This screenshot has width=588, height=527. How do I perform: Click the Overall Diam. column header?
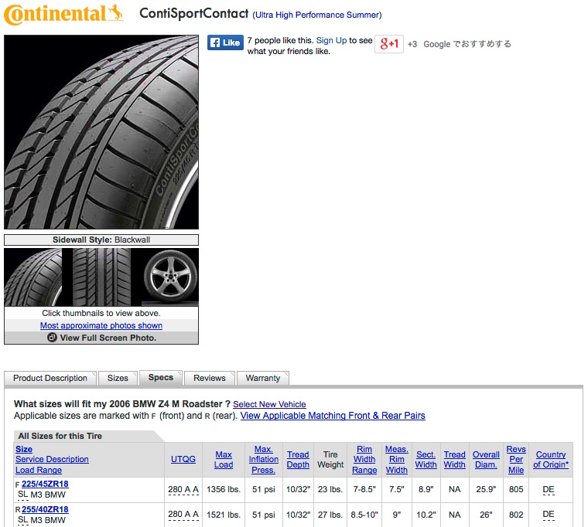coord(486,460)
